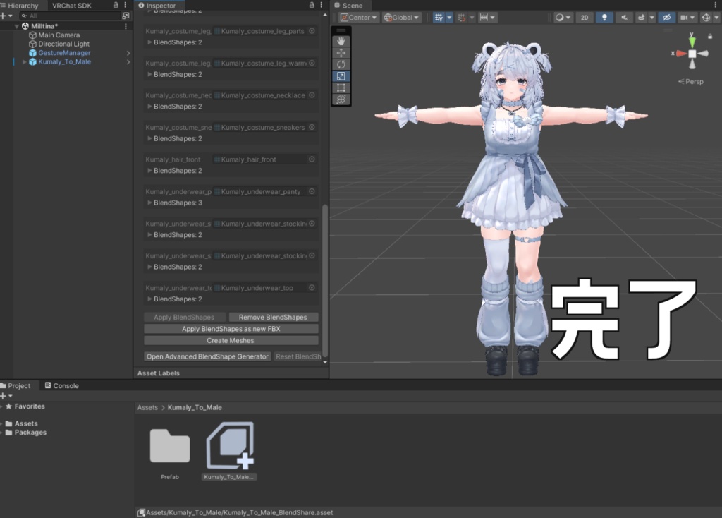
Task: Toggle scene lighting lightbulb button
Action: [604, 18]
